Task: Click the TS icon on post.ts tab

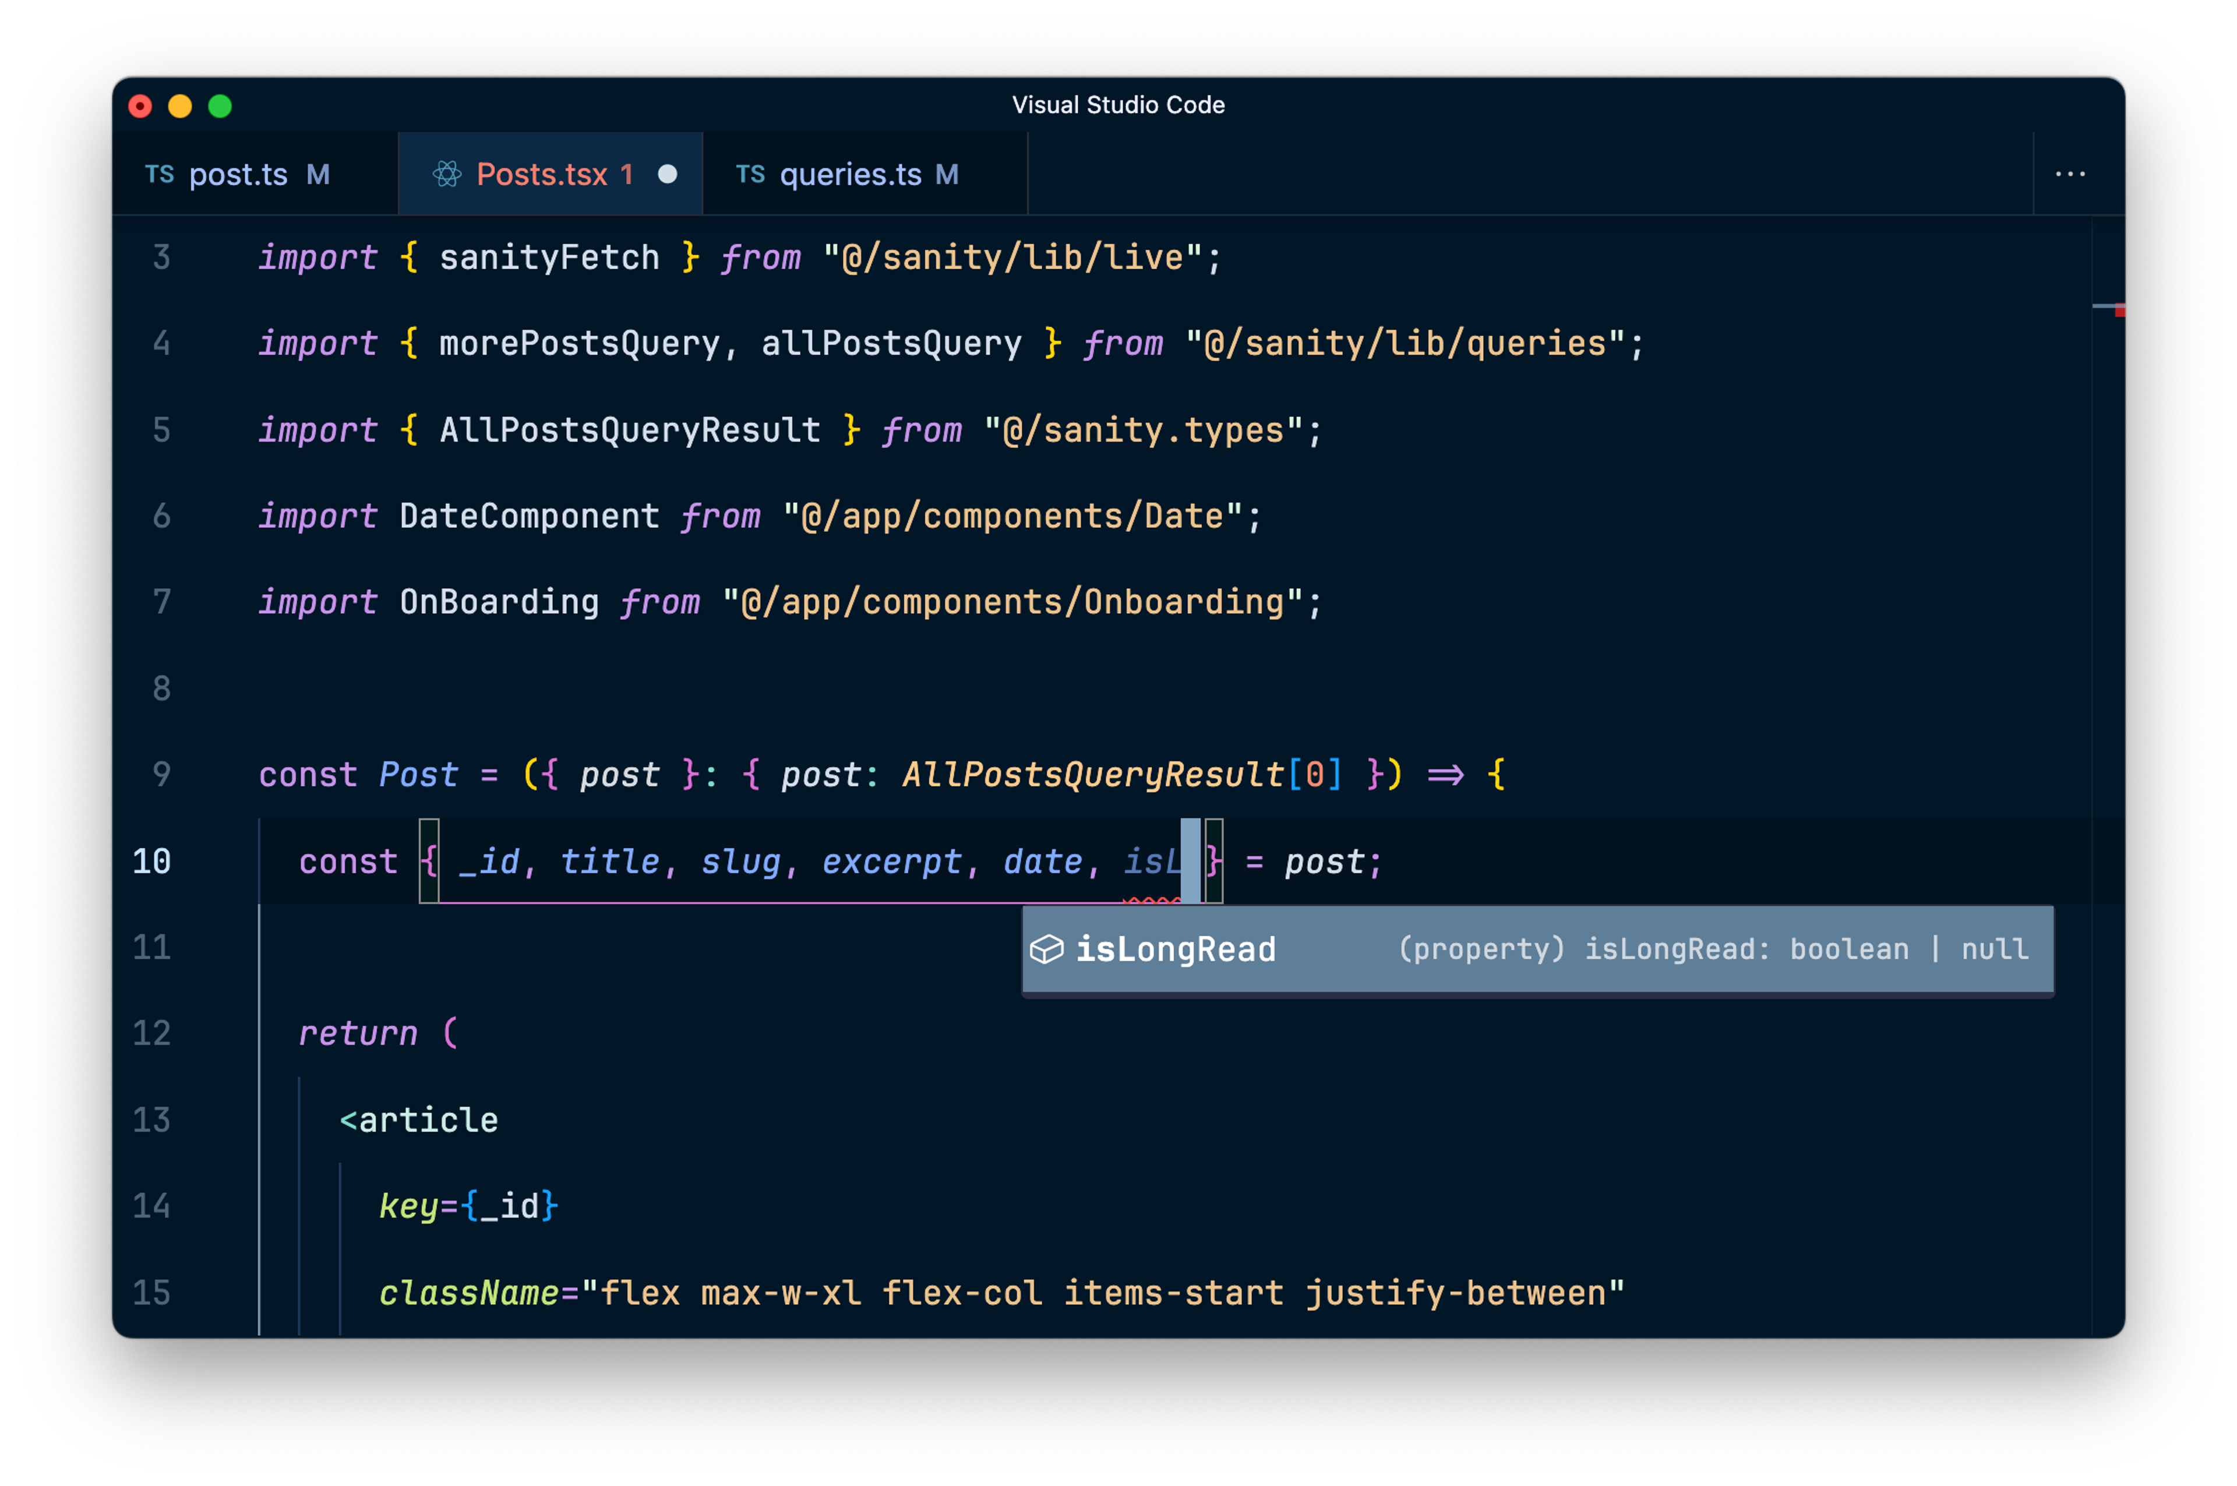Action: 159,174
